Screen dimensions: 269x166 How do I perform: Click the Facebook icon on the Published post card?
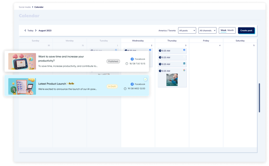click(132, 59)
